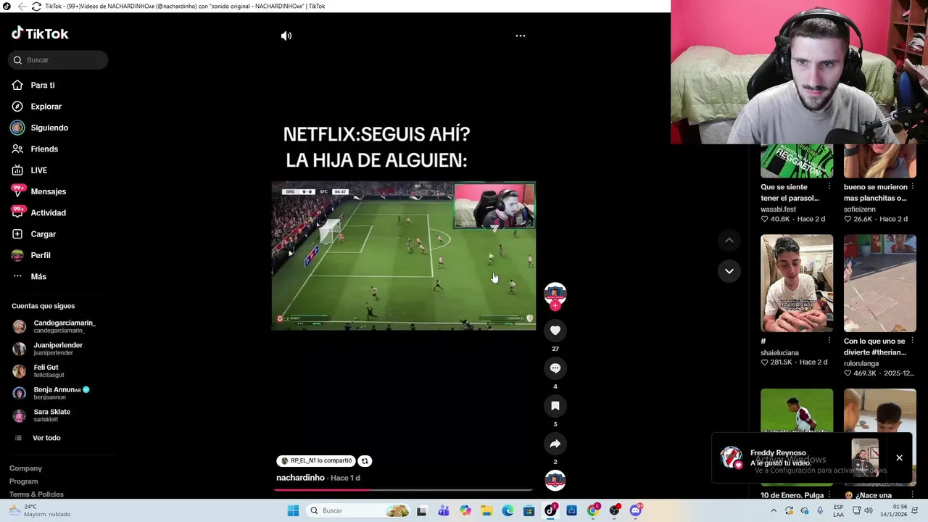928x522 pixels.
Task: Click wasabi.fest author name
Action: coord(778,210)
